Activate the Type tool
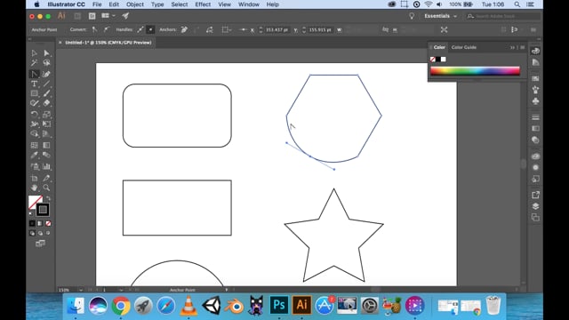 34,84
